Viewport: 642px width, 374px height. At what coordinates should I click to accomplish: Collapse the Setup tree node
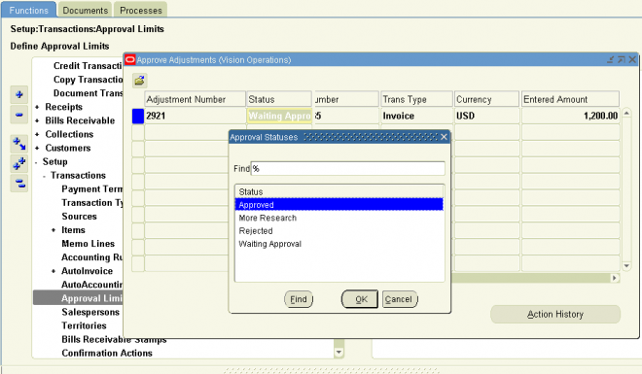point(36,162)
